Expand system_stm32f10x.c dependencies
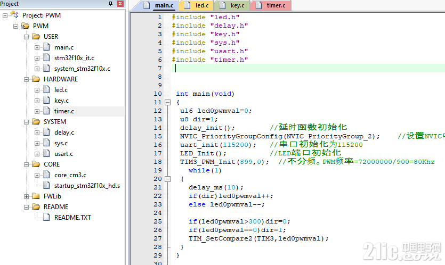 (37, 69)
